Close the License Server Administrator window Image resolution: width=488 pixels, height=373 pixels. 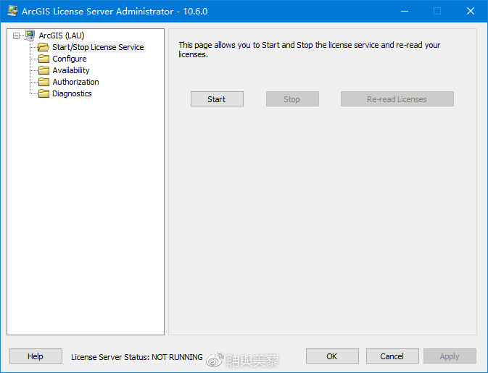[x=471, y=11]
